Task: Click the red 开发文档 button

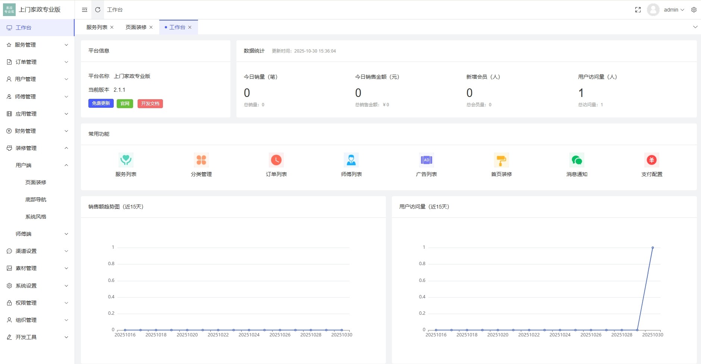Action: point(150,103)
